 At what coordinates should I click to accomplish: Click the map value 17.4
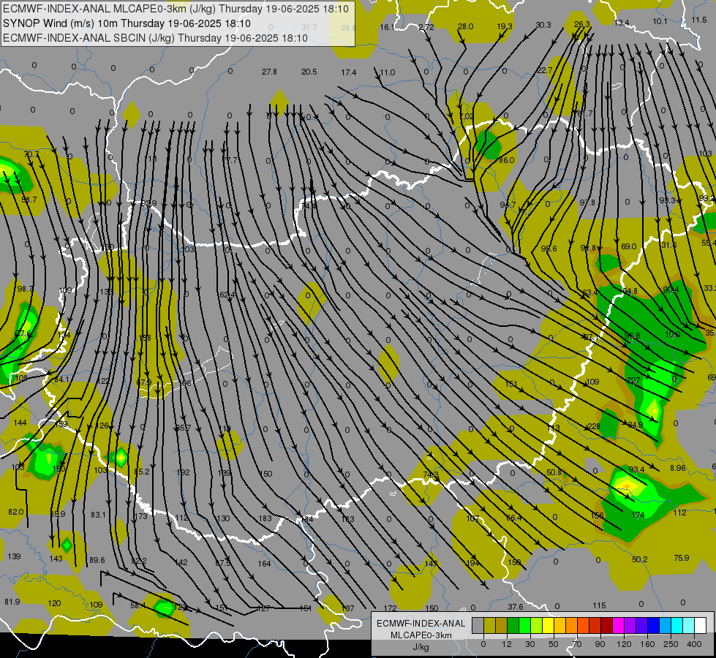coord(348,72)
